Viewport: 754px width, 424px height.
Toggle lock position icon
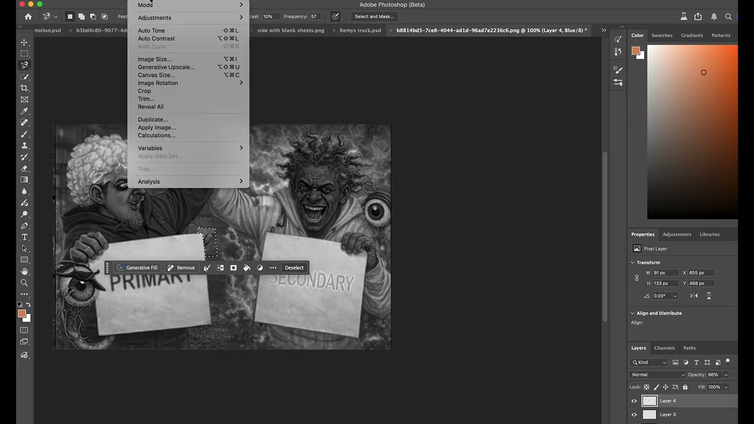(x=666, y=387)
